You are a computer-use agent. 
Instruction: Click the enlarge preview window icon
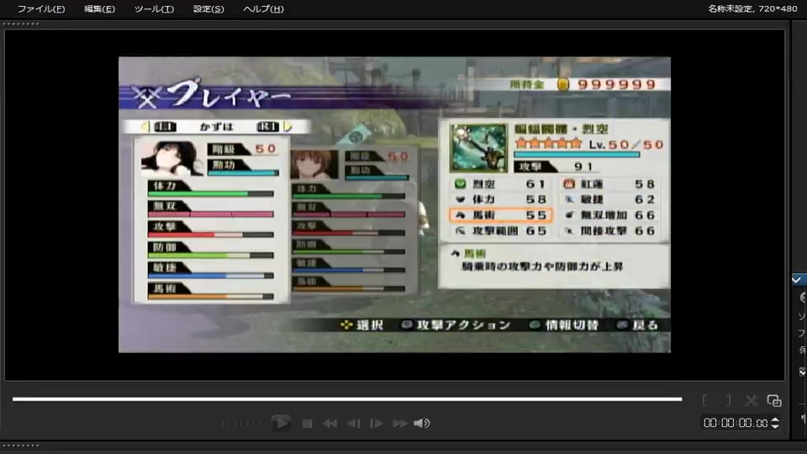pyautogui.click(x=774, y=400)
